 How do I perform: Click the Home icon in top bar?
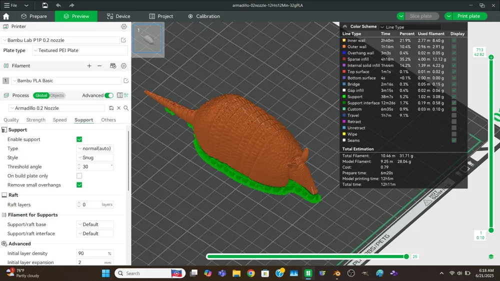coord(6,16)
